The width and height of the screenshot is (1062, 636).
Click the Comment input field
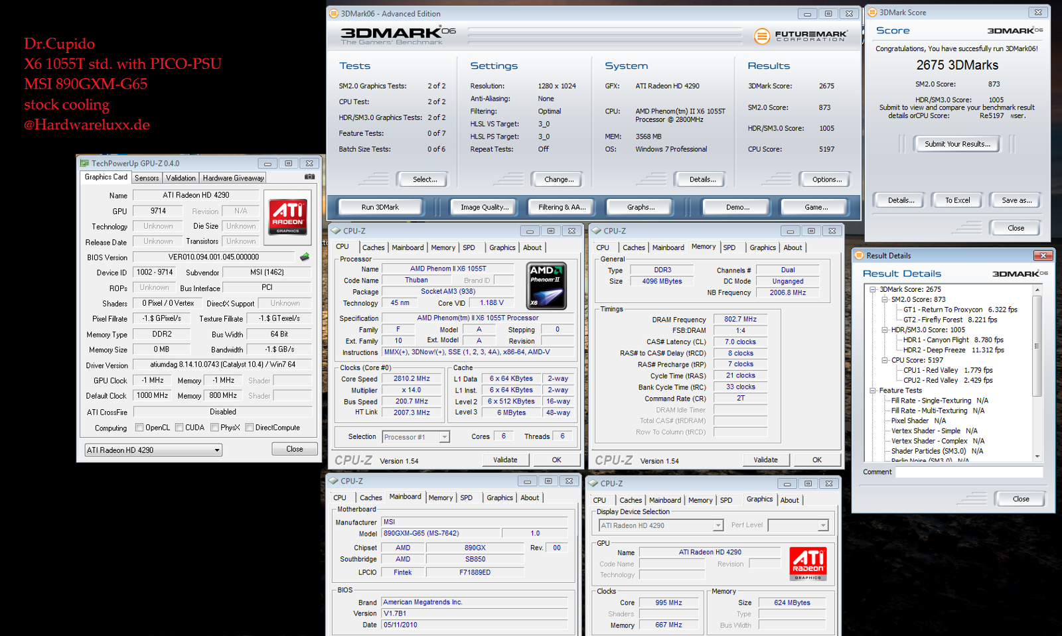coord(969,472)
